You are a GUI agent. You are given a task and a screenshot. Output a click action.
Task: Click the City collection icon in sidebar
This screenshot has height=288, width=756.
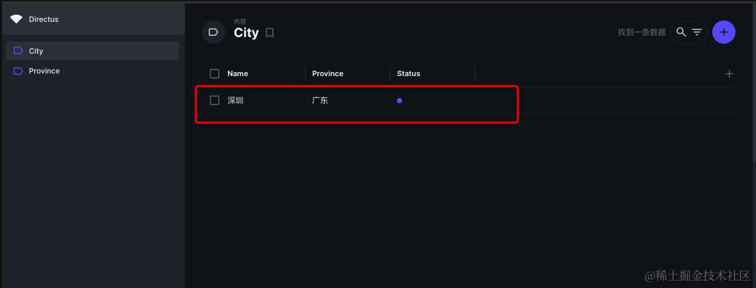coord(19,51)
